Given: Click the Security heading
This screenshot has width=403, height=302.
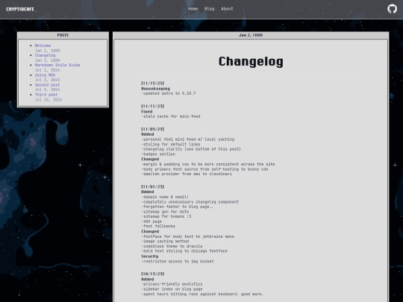Looking at the screenshot, I should coord(150,257).
